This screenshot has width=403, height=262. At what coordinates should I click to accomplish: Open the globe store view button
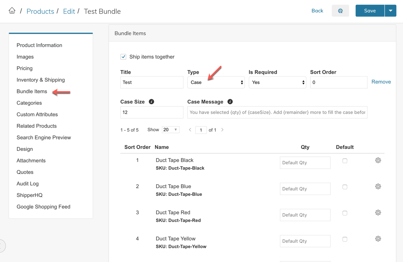[x=340, y=11]
